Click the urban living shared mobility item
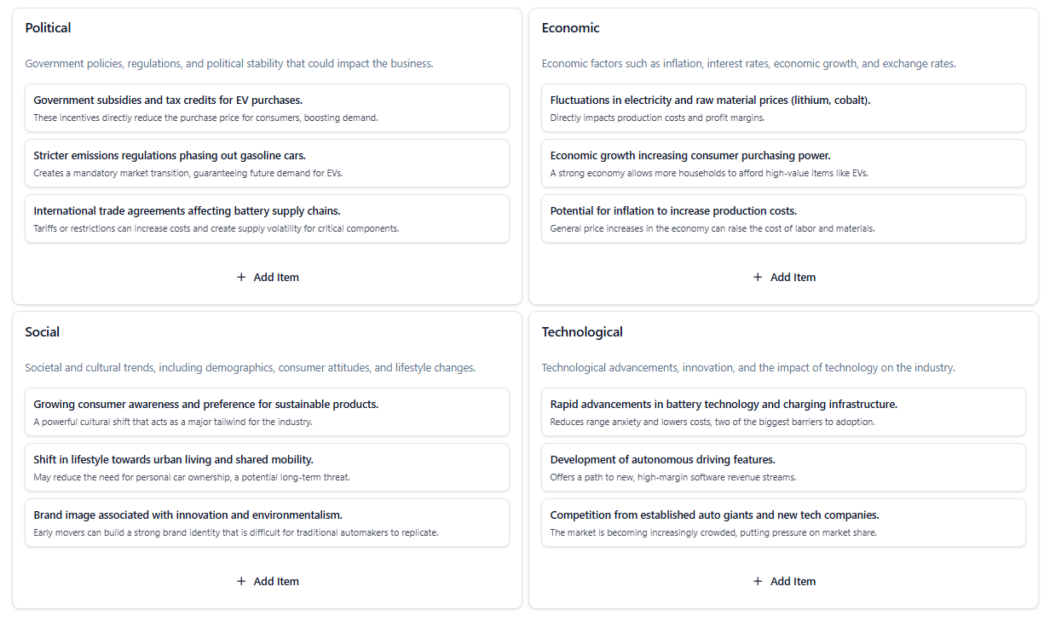 pos(267,467)
